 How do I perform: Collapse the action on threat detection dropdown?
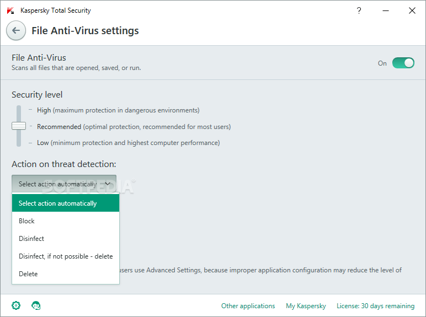click(64, 184)
